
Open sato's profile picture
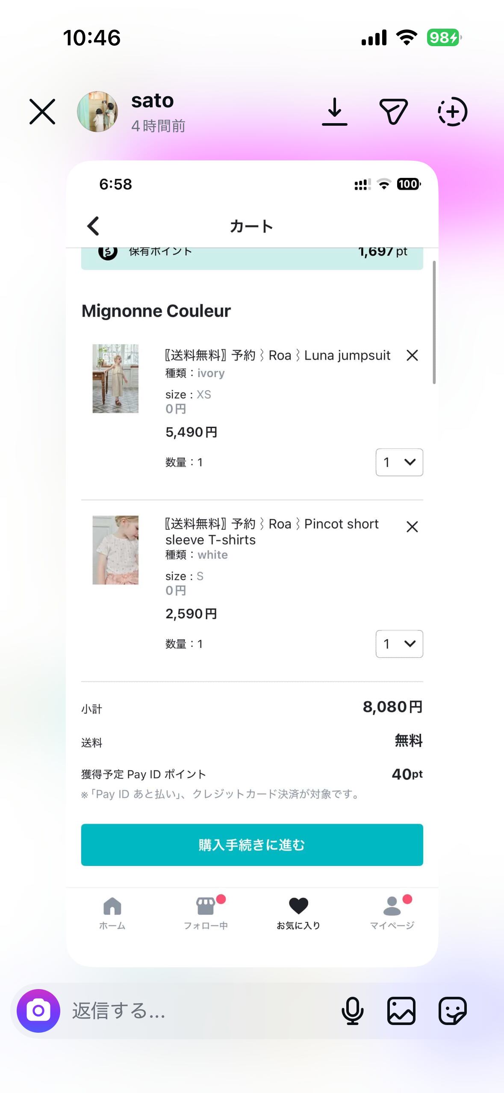pyautogui.click(x=97, y=112)
